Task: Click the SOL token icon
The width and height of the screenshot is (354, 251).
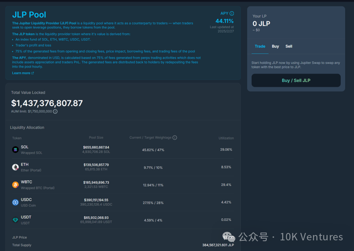Action: (15, 150)
